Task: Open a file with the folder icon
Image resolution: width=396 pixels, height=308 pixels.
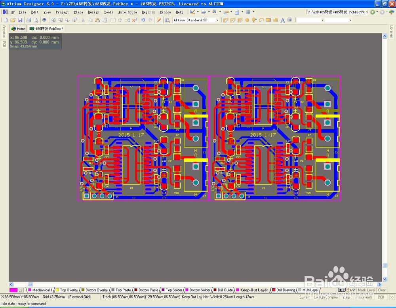Action: (x=13, y=20)
